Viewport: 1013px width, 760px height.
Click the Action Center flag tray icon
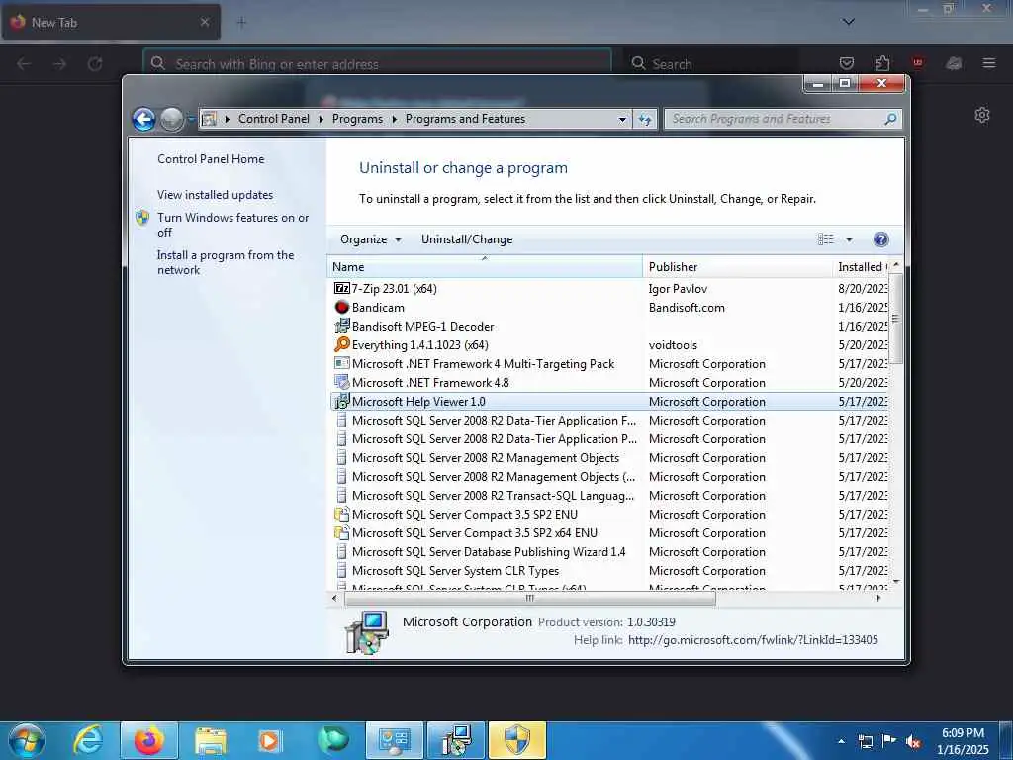(x=889, y=741)
